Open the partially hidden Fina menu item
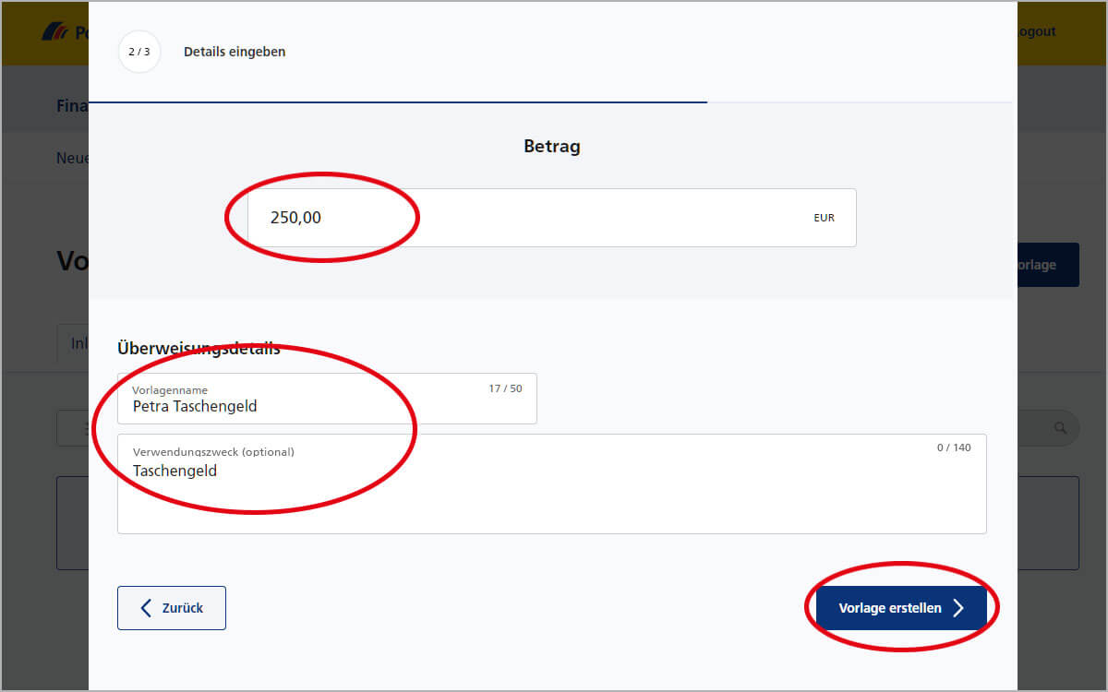 coord(72,105)
